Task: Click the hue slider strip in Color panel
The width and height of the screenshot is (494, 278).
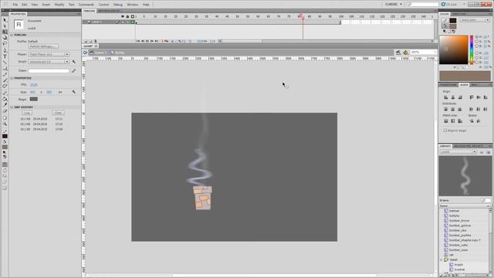Action: point(472,49)
